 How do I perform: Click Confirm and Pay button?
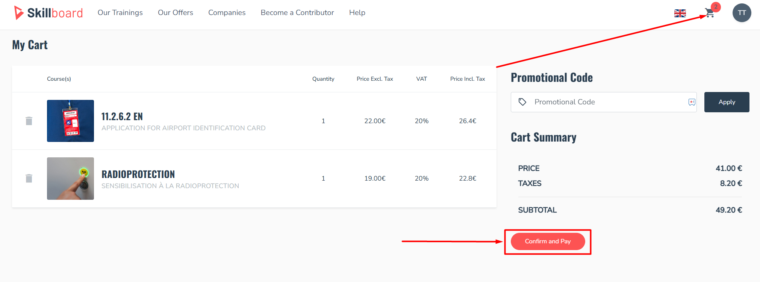(548, 241)
